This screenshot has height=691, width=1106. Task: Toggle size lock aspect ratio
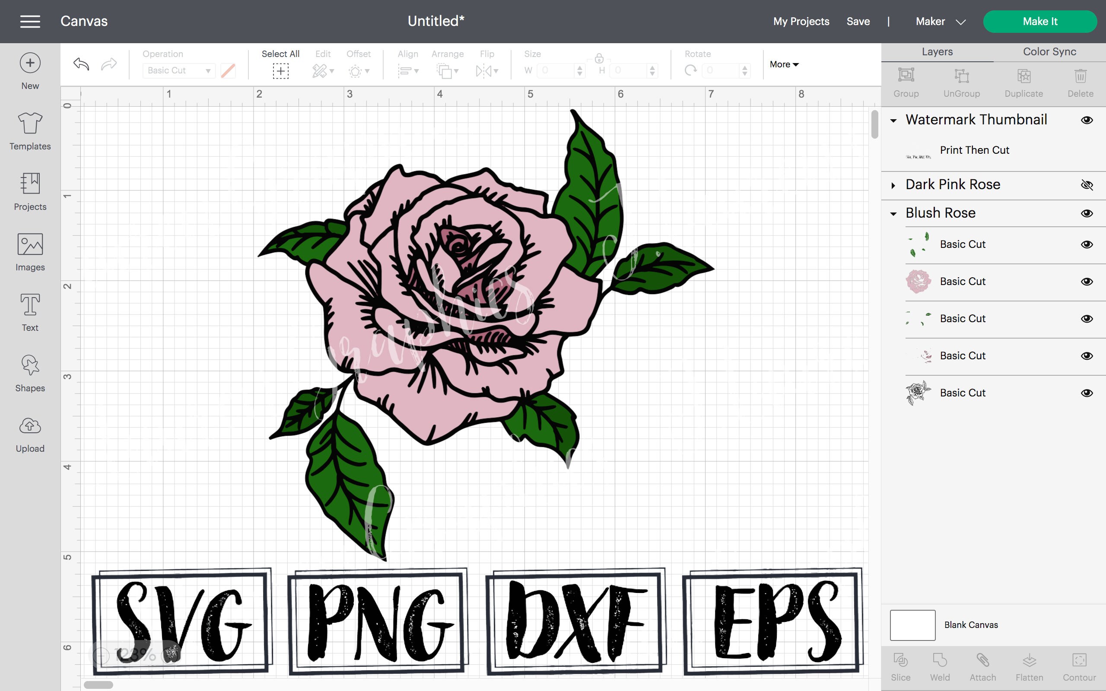(x=599, y=59)
